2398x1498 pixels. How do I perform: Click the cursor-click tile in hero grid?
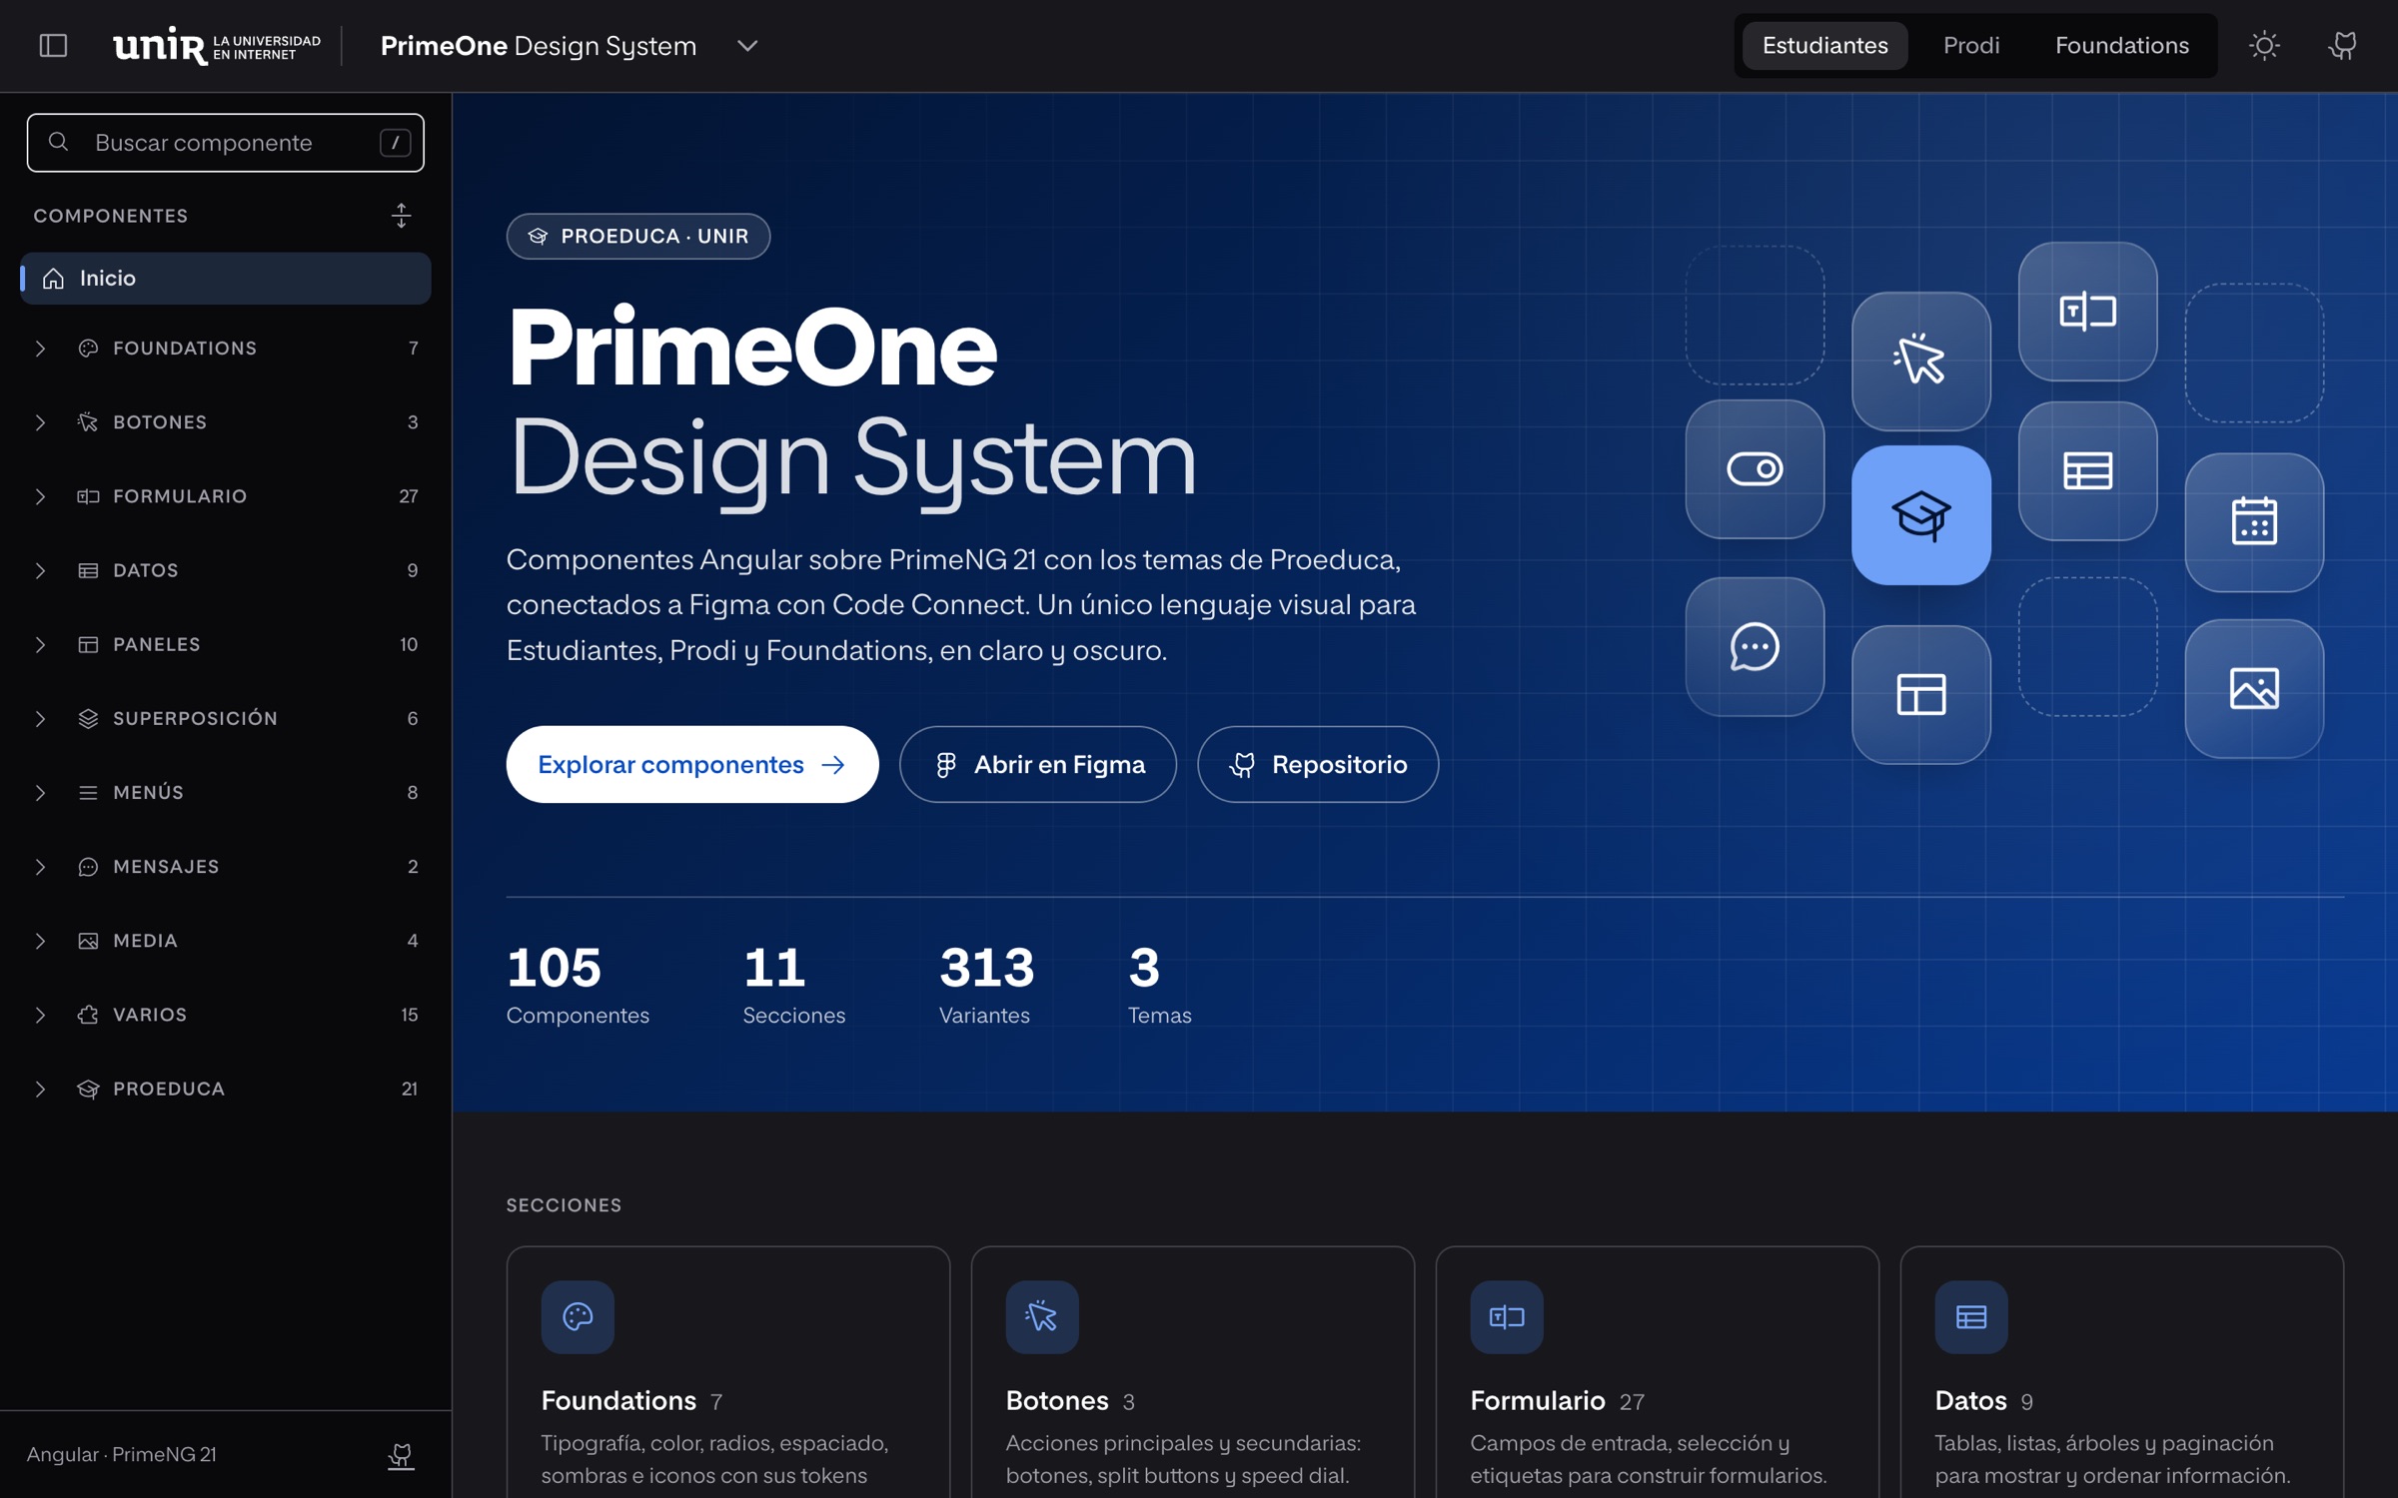pyautogui.click(x=1920, y=362)
